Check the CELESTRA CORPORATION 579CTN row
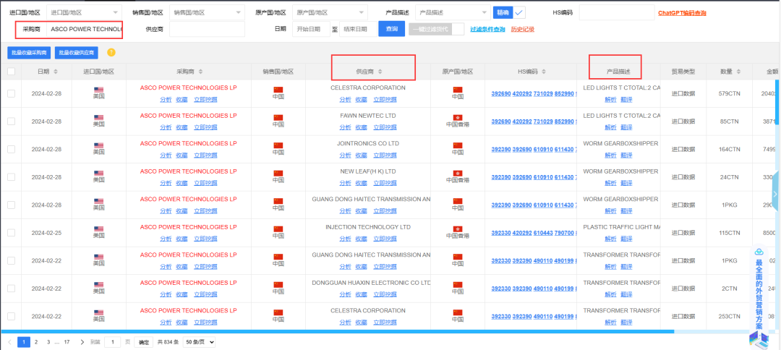 [x=11, y=93]
